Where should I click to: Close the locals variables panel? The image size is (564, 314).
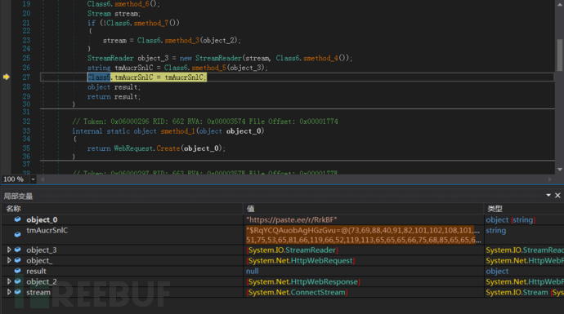pos(557,195)
